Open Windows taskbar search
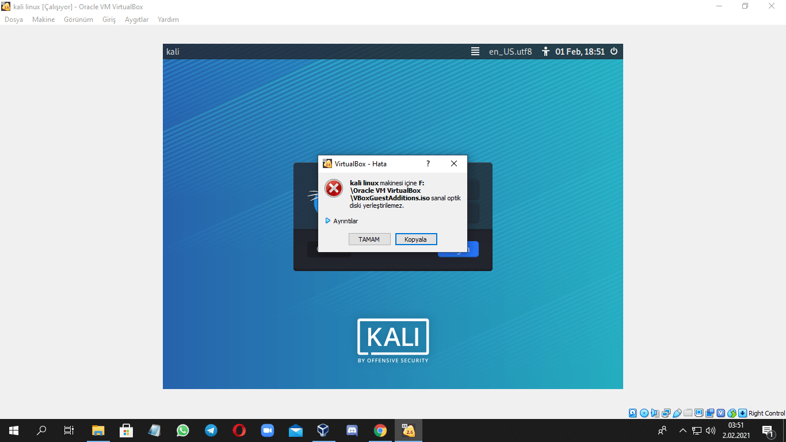The image size is (786, 442). [x=41, y=430]
